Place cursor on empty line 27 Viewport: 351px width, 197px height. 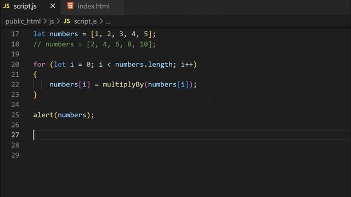click(x=191, y=135)
